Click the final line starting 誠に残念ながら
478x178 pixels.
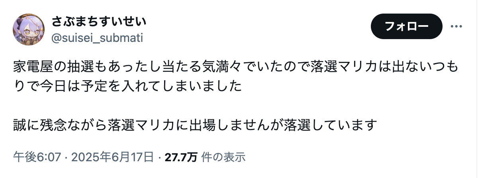(195, 126)
